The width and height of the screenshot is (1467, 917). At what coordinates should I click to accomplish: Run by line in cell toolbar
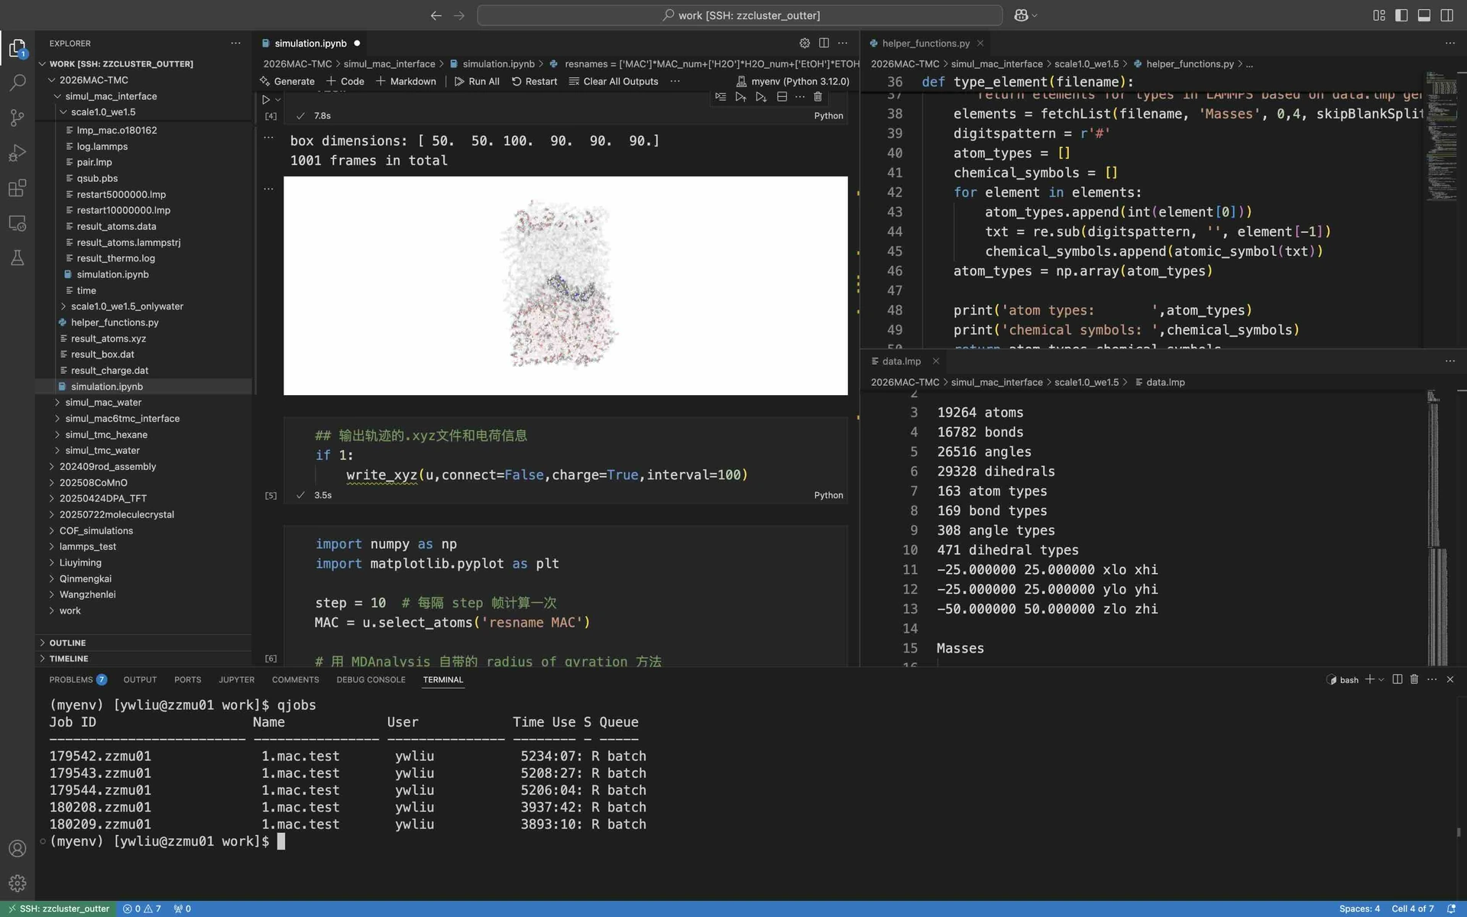[x=721, y=97]
